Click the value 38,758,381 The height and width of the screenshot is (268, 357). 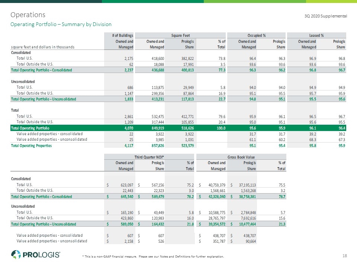click(247, 197)
